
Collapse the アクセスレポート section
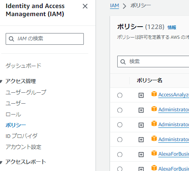point(1,162)
